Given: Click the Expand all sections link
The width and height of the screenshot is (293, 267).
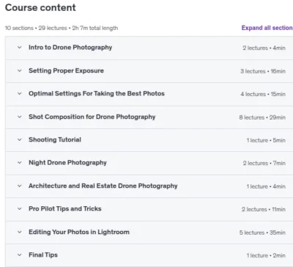Looking at the screenshot, I should (267, 28).
